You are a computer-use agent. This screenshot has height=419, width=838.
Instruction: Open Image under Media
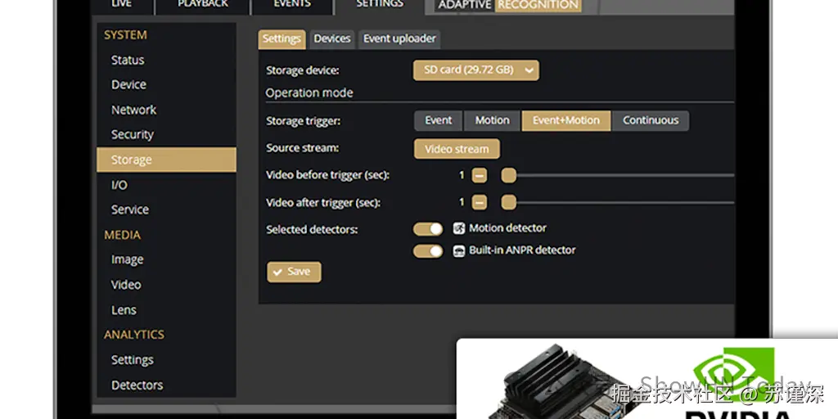pyautogui.click(x=127, y=259)
